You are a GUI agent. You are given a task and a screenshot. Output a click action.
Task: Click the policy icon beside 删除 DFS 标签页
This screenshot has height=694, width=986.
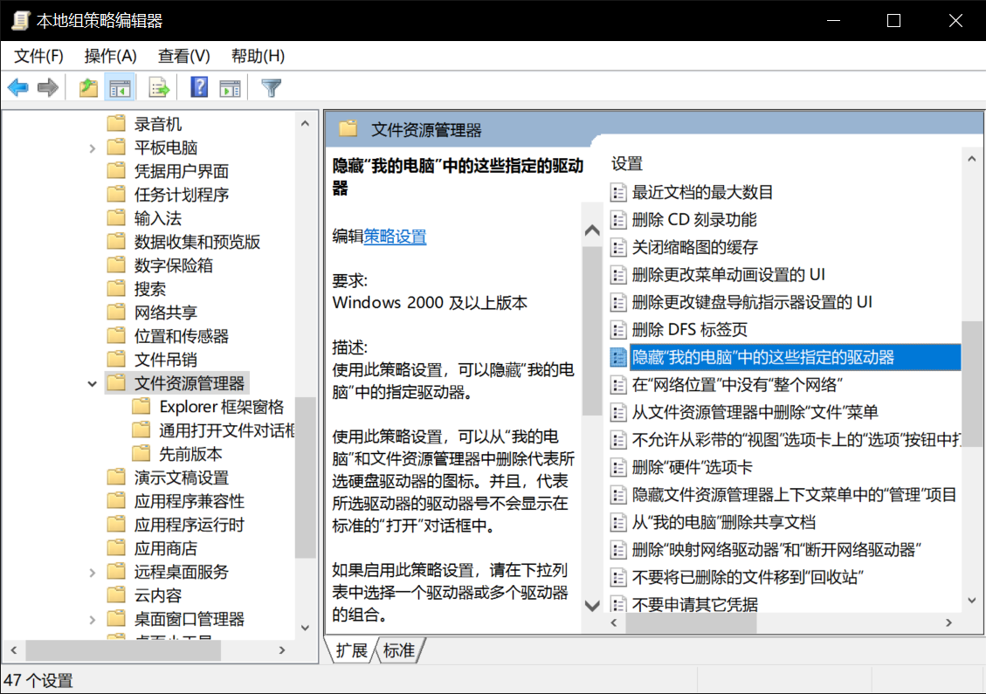click(x=619, y=330)
